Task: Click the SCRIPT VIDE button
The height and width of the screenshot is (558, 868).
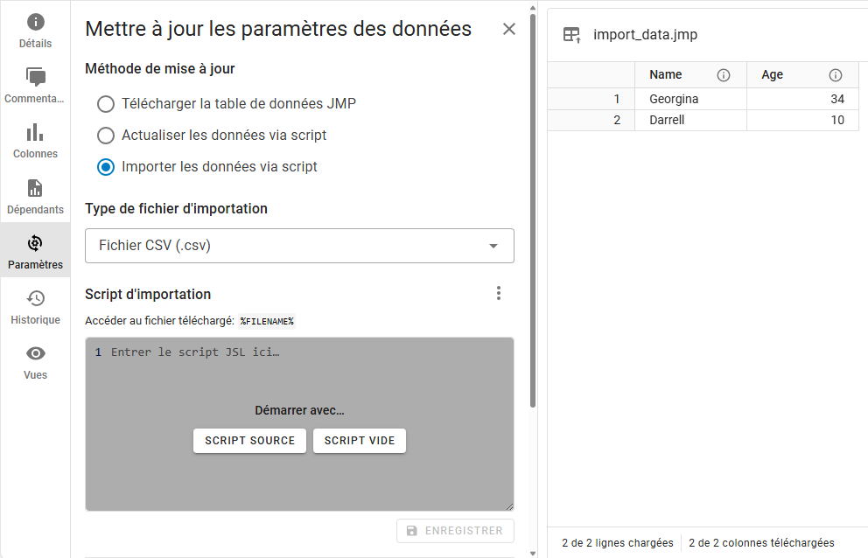Action: coord(360,441)
